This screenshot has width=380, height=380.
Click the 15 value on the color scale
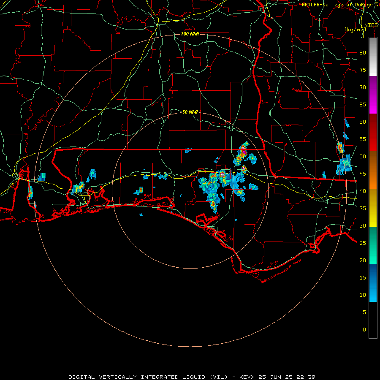click(363, 278)
